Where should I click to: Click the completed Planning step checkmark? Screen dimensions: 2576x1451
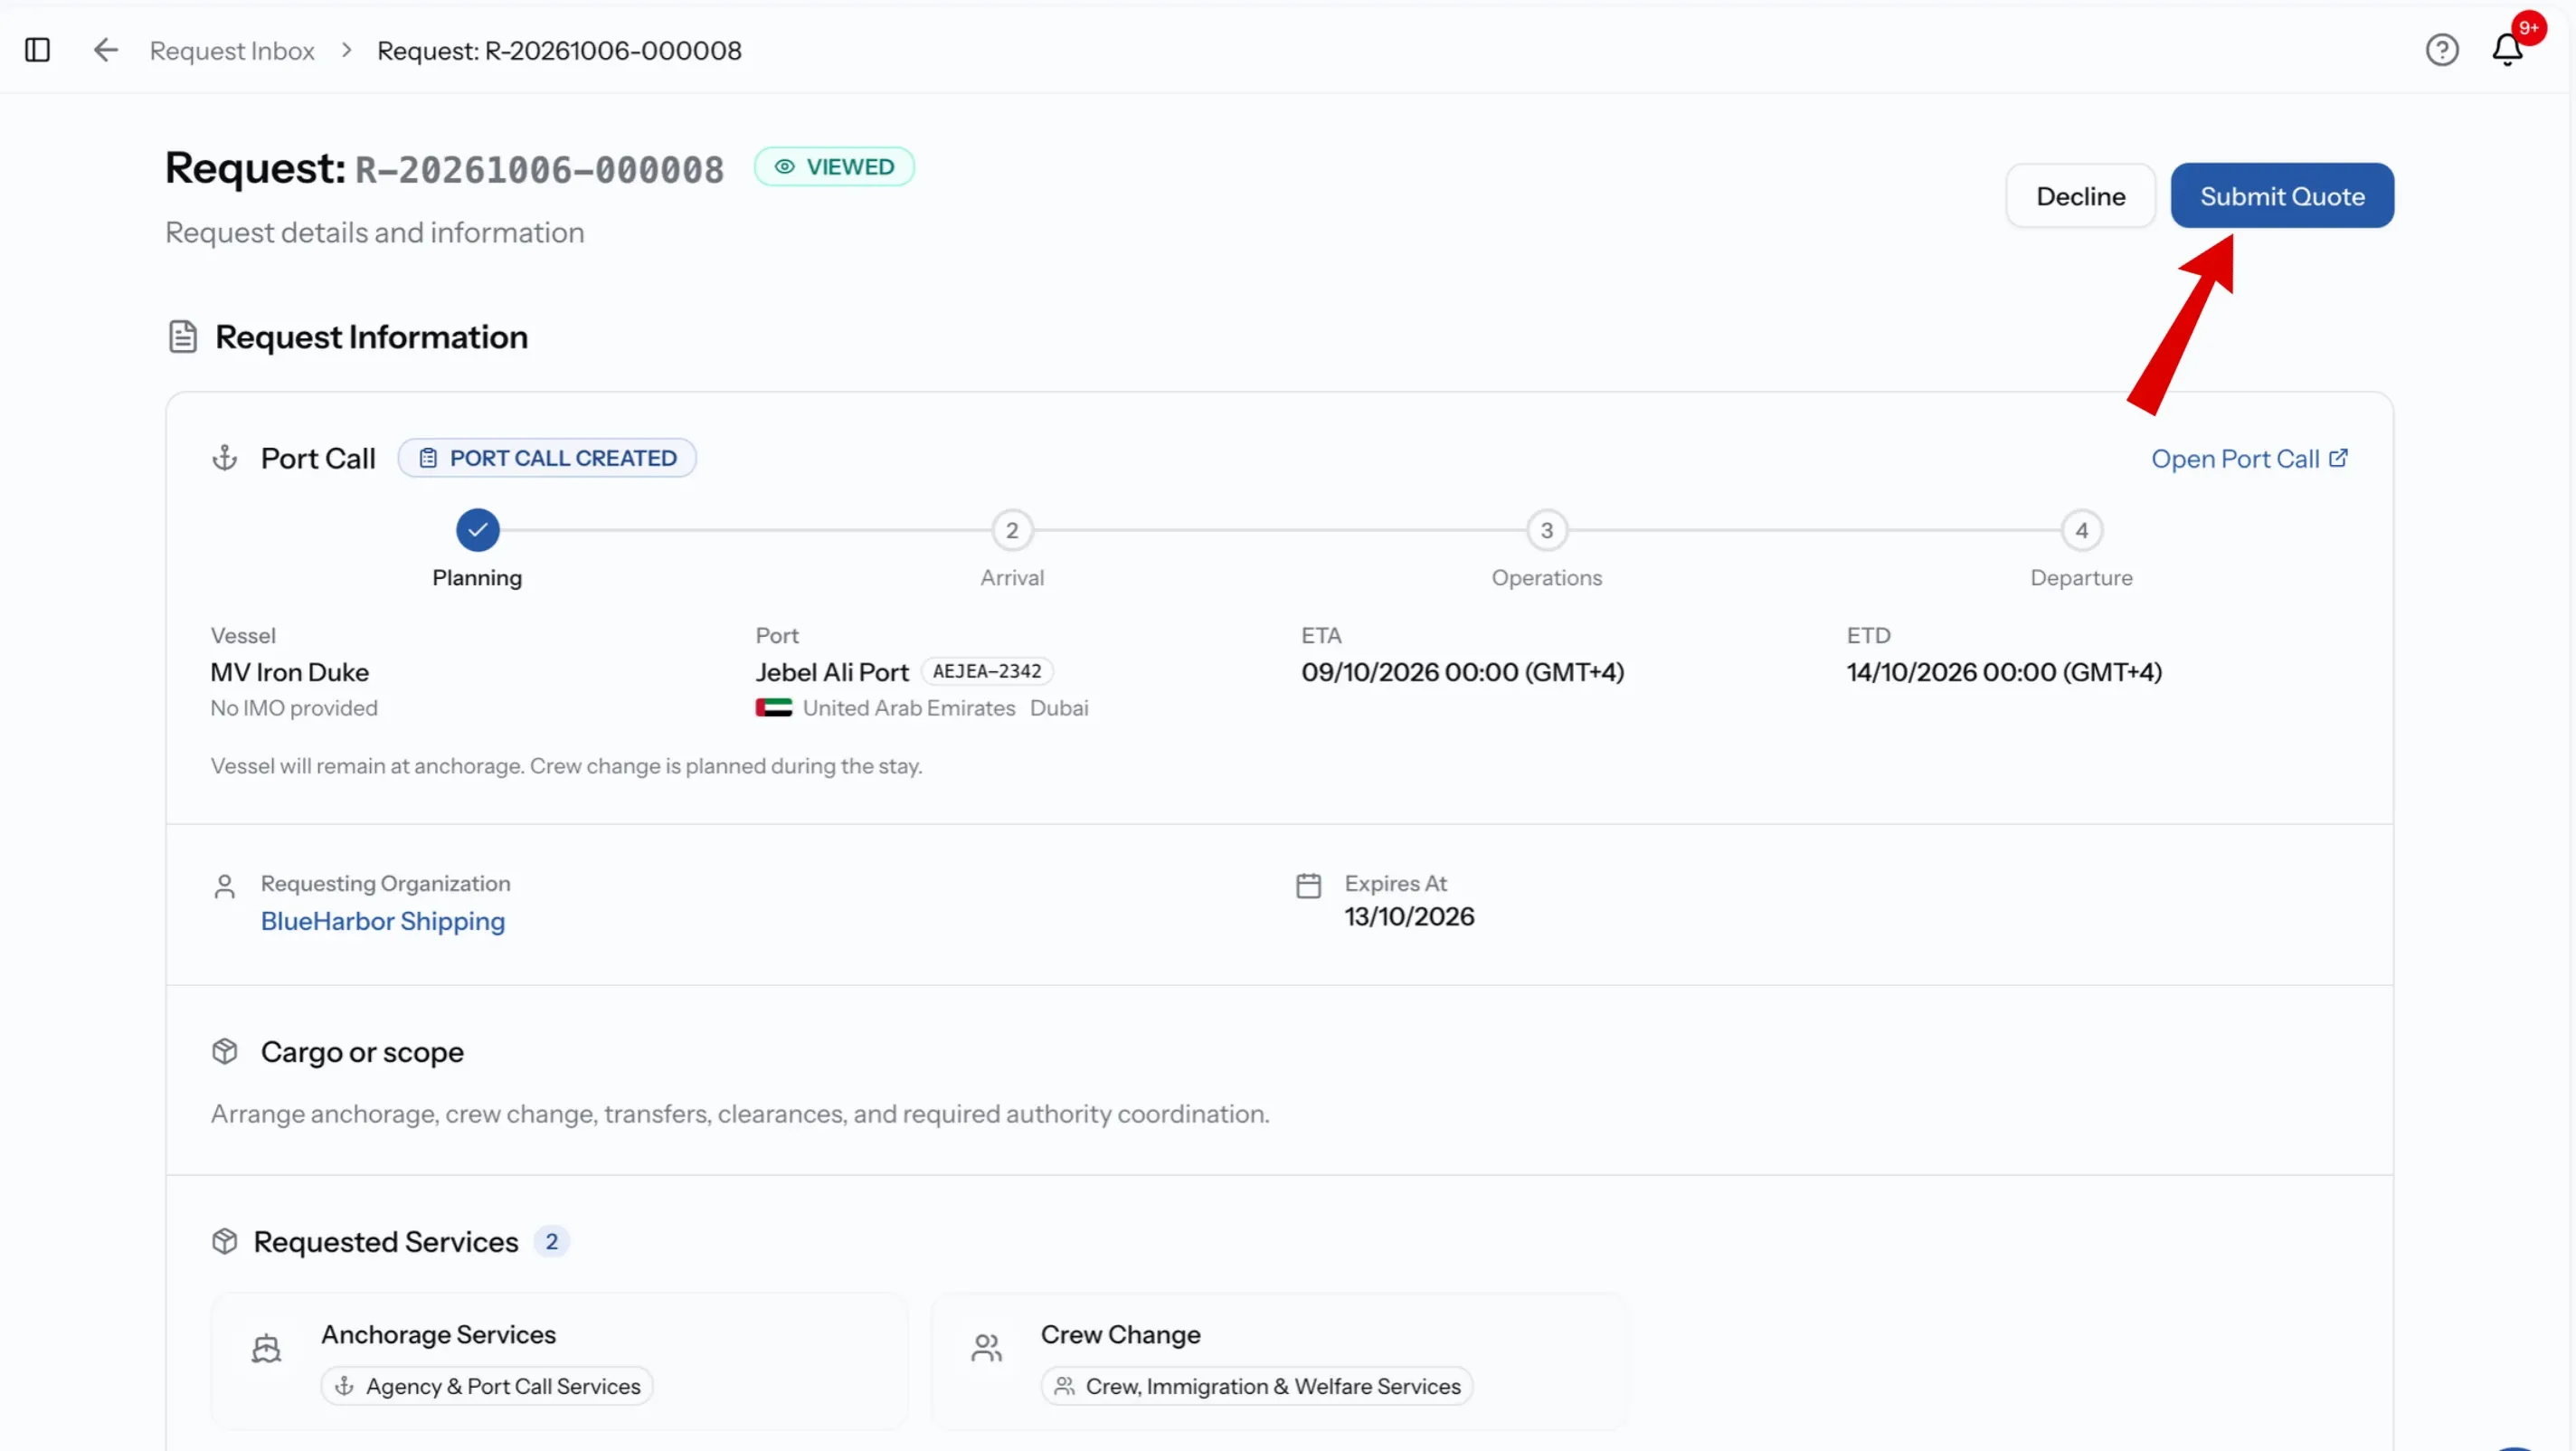477,530
